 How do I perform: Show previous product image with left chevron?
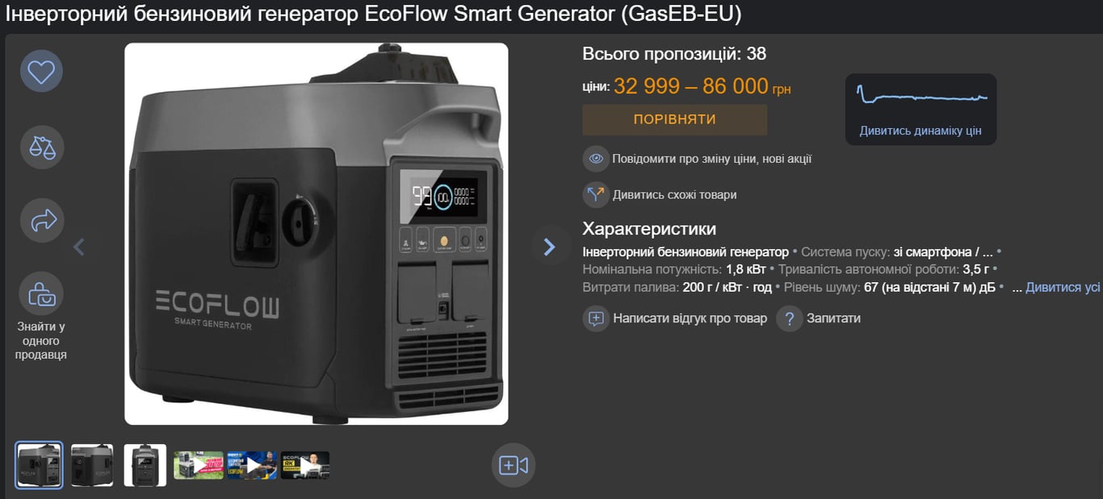(x=78, y=247)
